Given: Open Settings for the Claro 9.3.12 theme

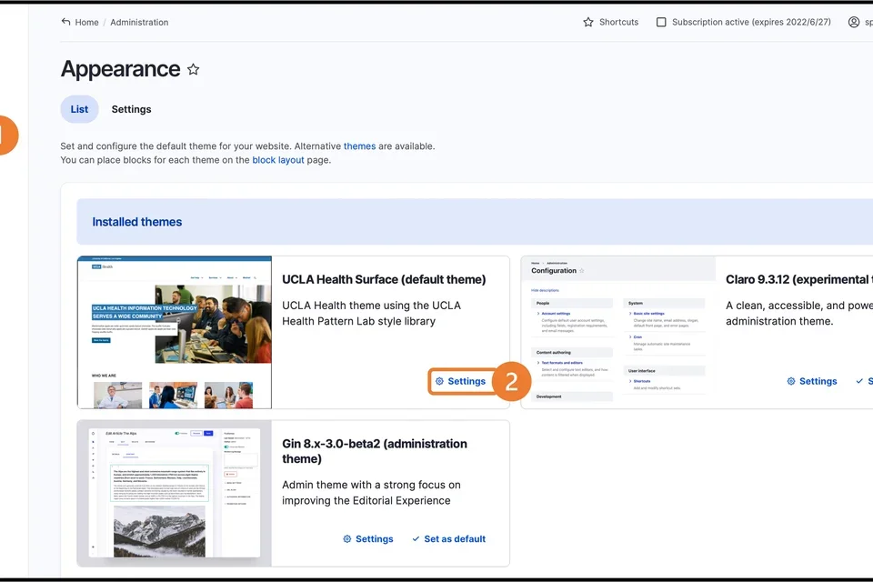Looking at the screenshot, I should (x=812, y=382).
